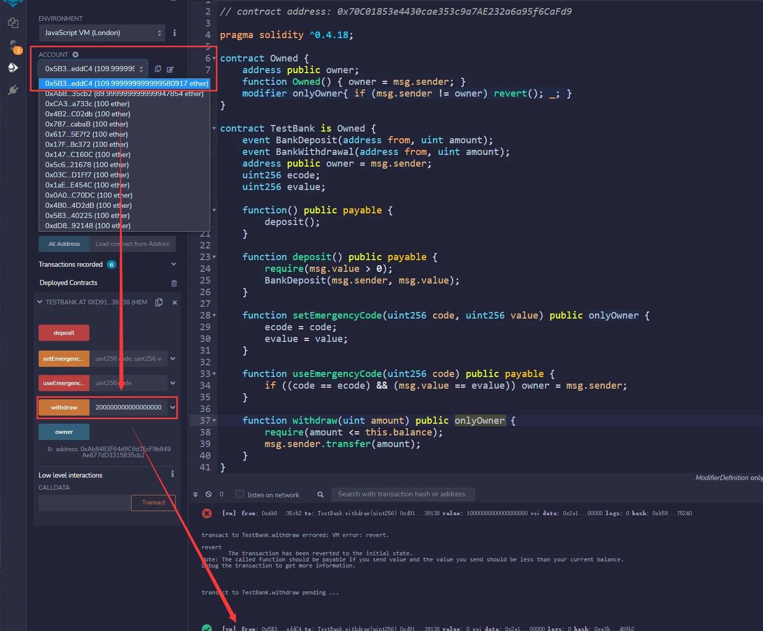Click the trash icon for Deployed Contracts
The width and height of the screenshot is (763, 631).
174,283
